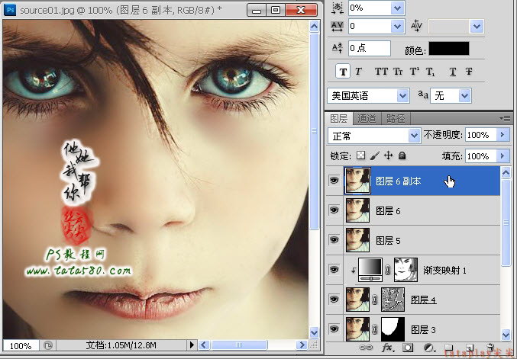Open the 正常 blend mode dropdown
This screenshot has height=359, width=517.
pos(374,136)
